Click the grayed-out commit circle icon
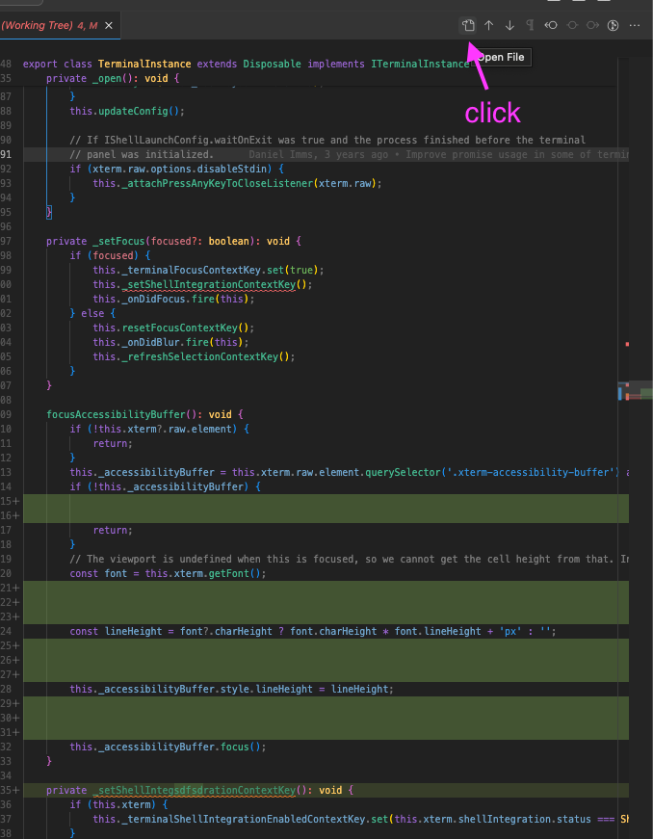 click(x=572, y=25)
